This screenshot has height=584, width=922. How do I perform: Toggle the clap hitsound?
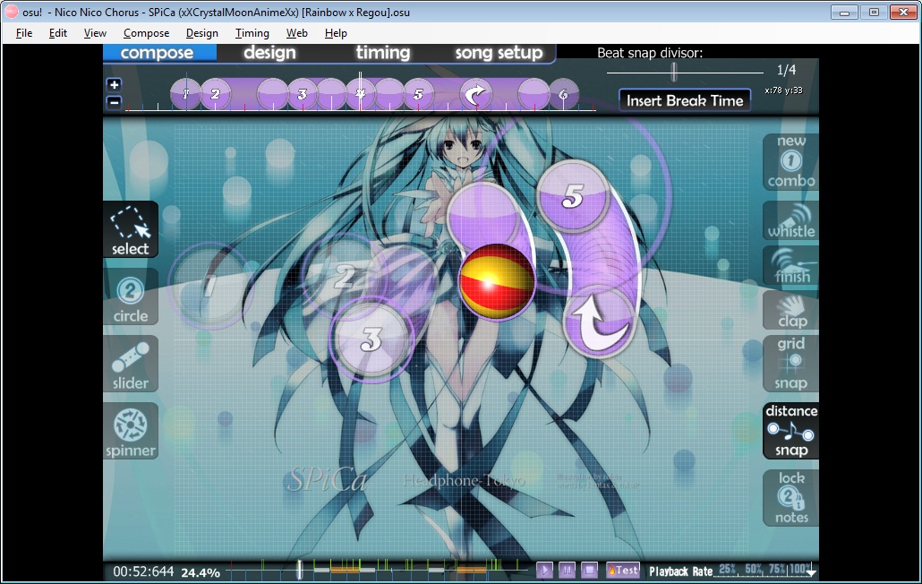pyautogui.click(x=791, y=310)
